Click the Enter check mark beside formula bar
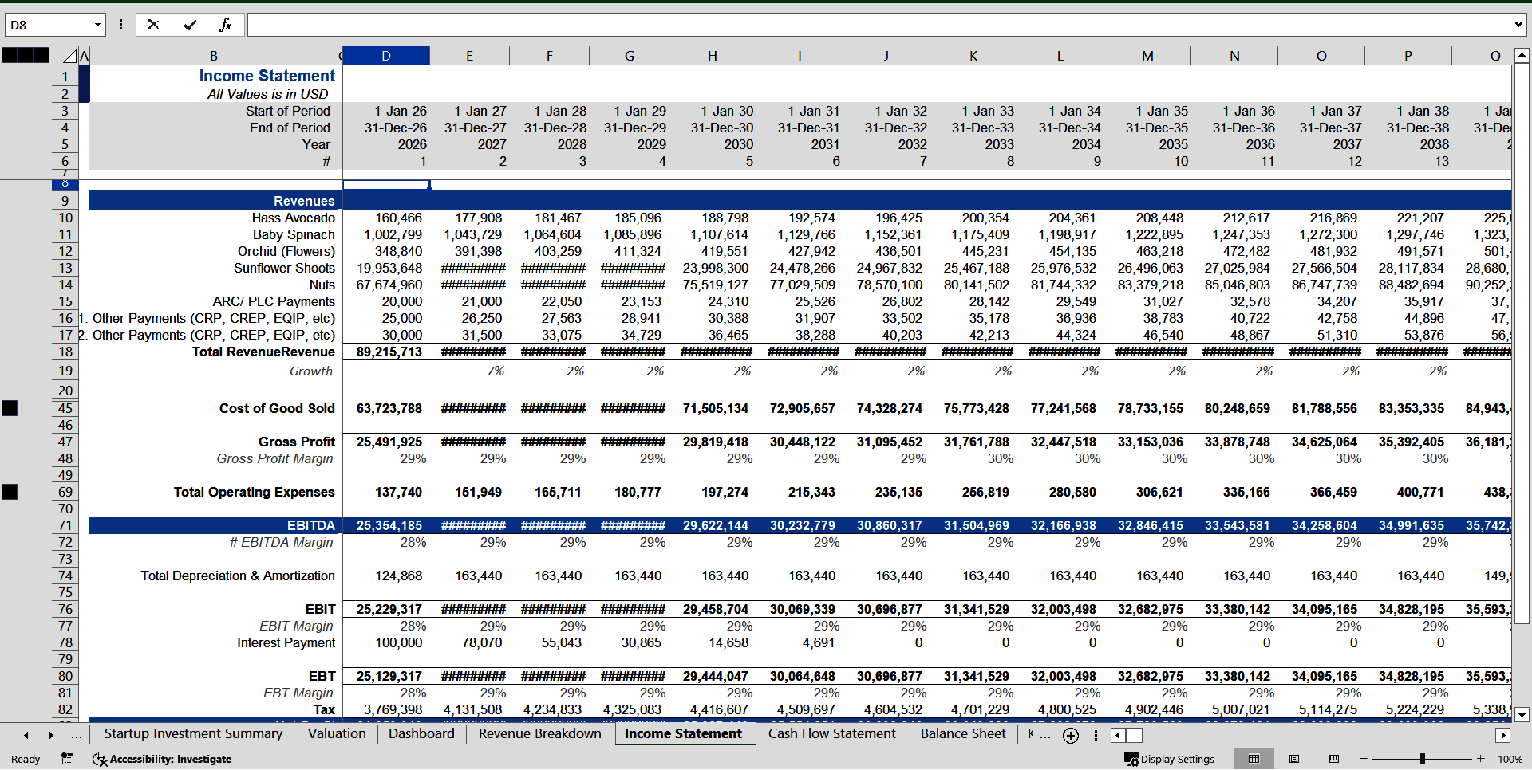The width and height of the screenshot is (1532, 770). coord(190,24)
